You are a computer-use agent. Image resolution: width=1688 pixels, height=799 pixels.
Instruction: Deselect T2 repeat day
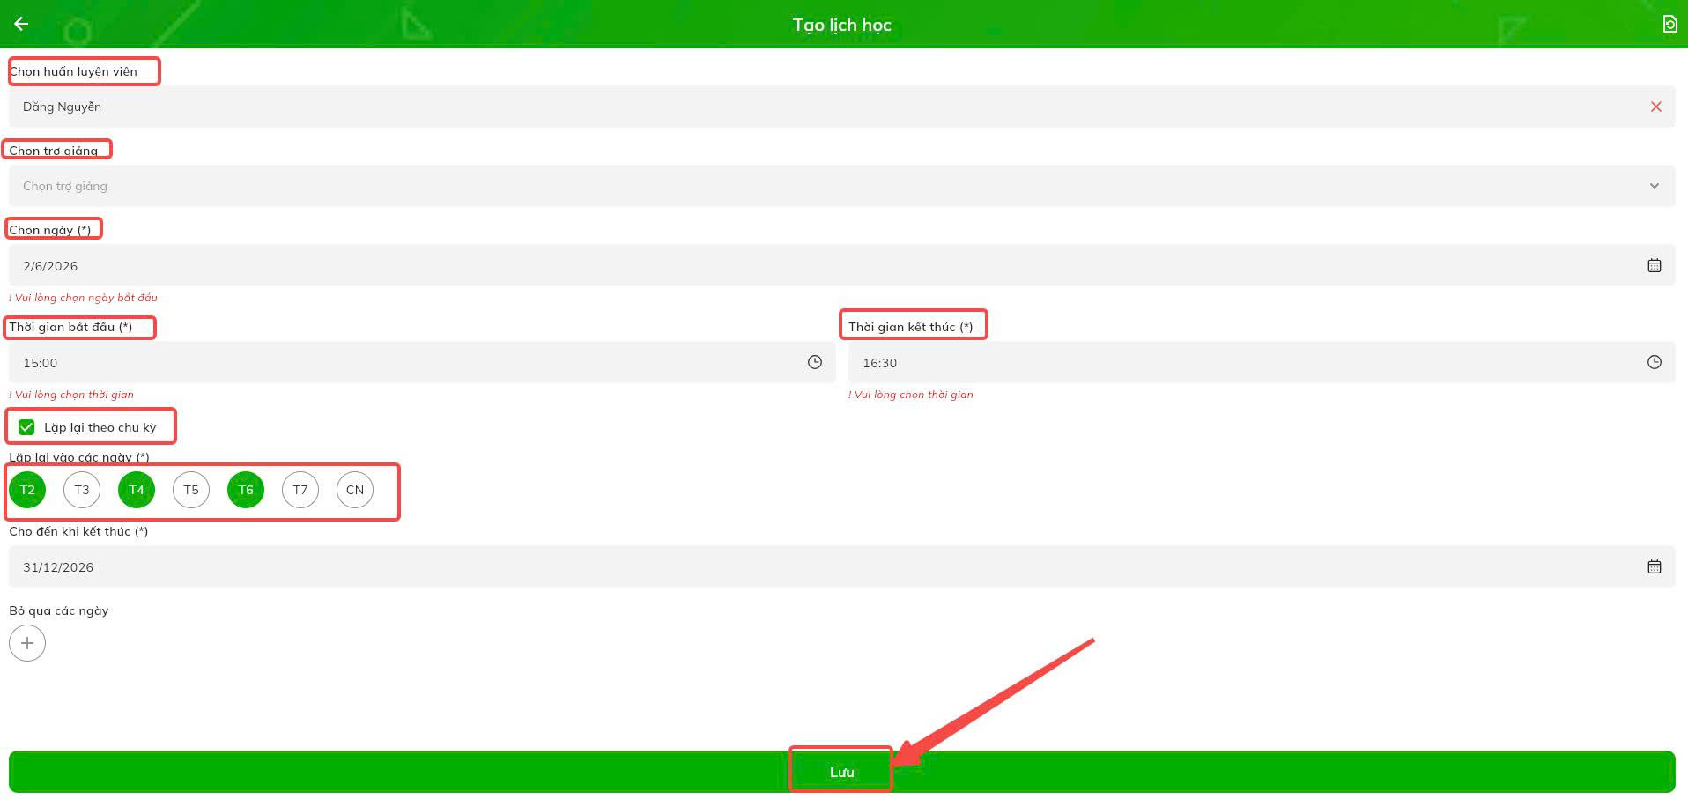tap(27, 490)
